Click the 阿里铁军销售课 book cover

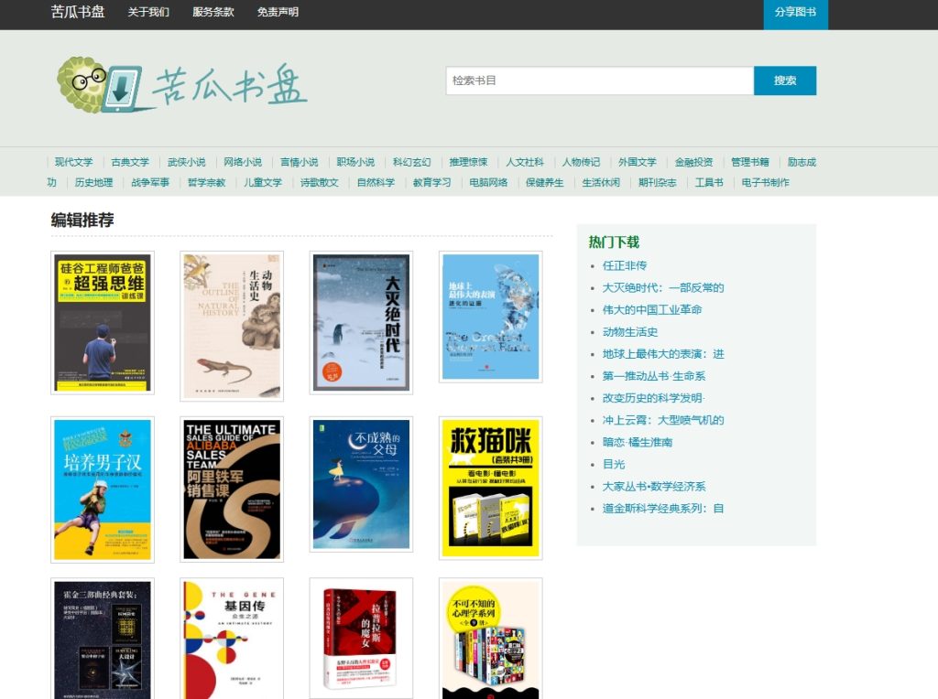(x=232, y=489)
